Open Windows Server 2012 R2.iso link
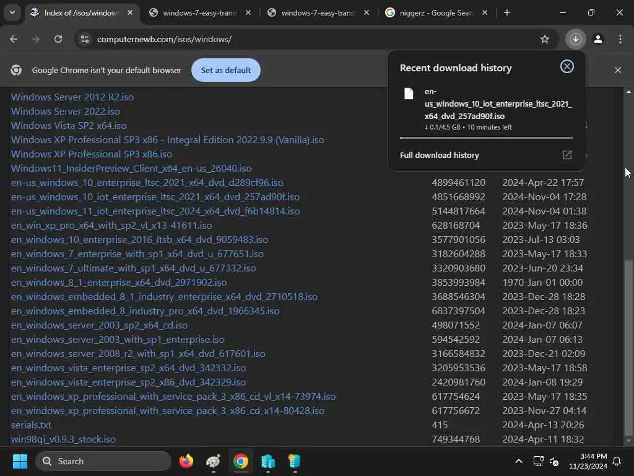Viewport: 634px width, 476px height. (x=72, y=97)
